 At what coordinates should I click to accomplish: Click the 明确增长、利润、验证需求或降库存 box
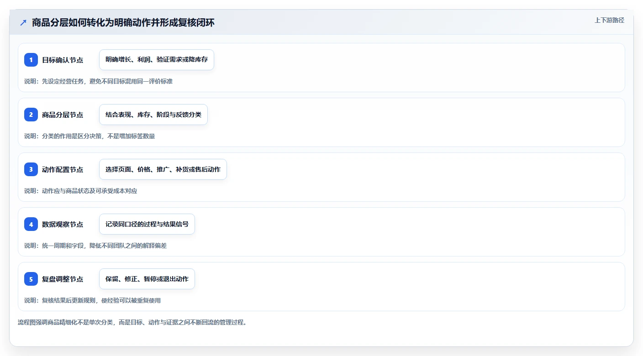[157, 60]
